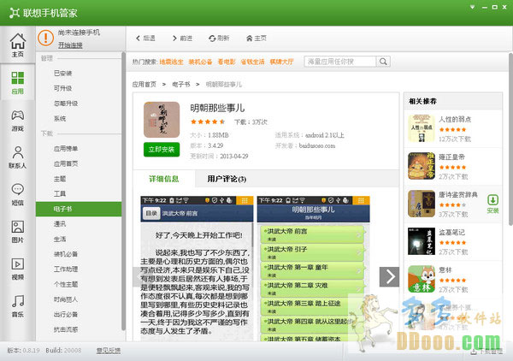Click the Lenovo phone manager logo icon
513x361 pixels.
[15, 13]
